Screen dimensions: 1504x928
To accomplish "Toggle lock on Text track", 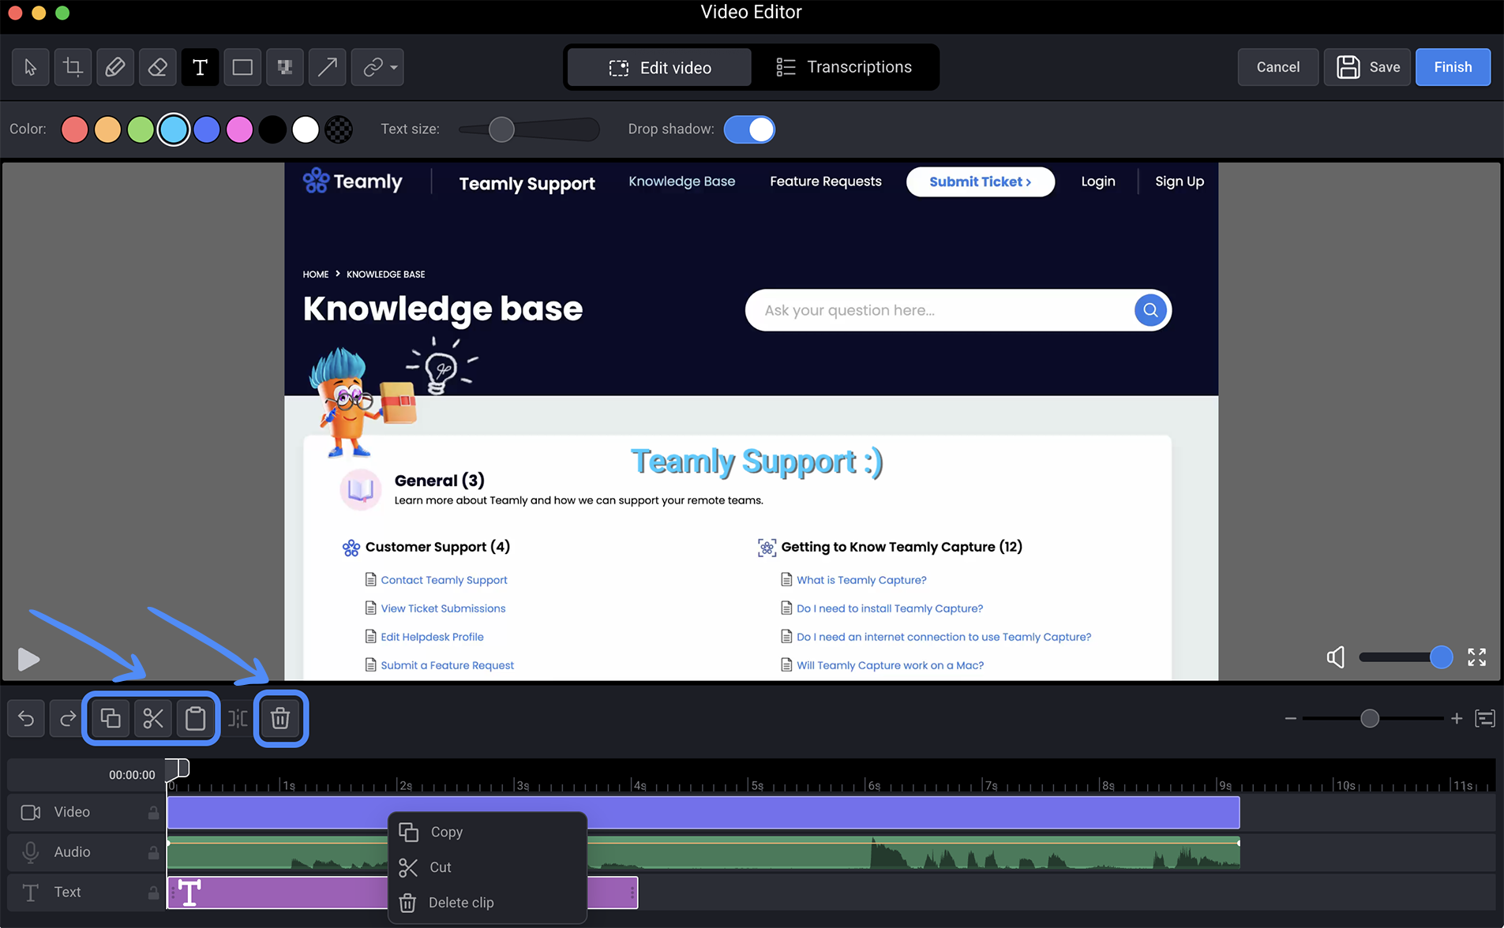I will (x=153, y=892).
